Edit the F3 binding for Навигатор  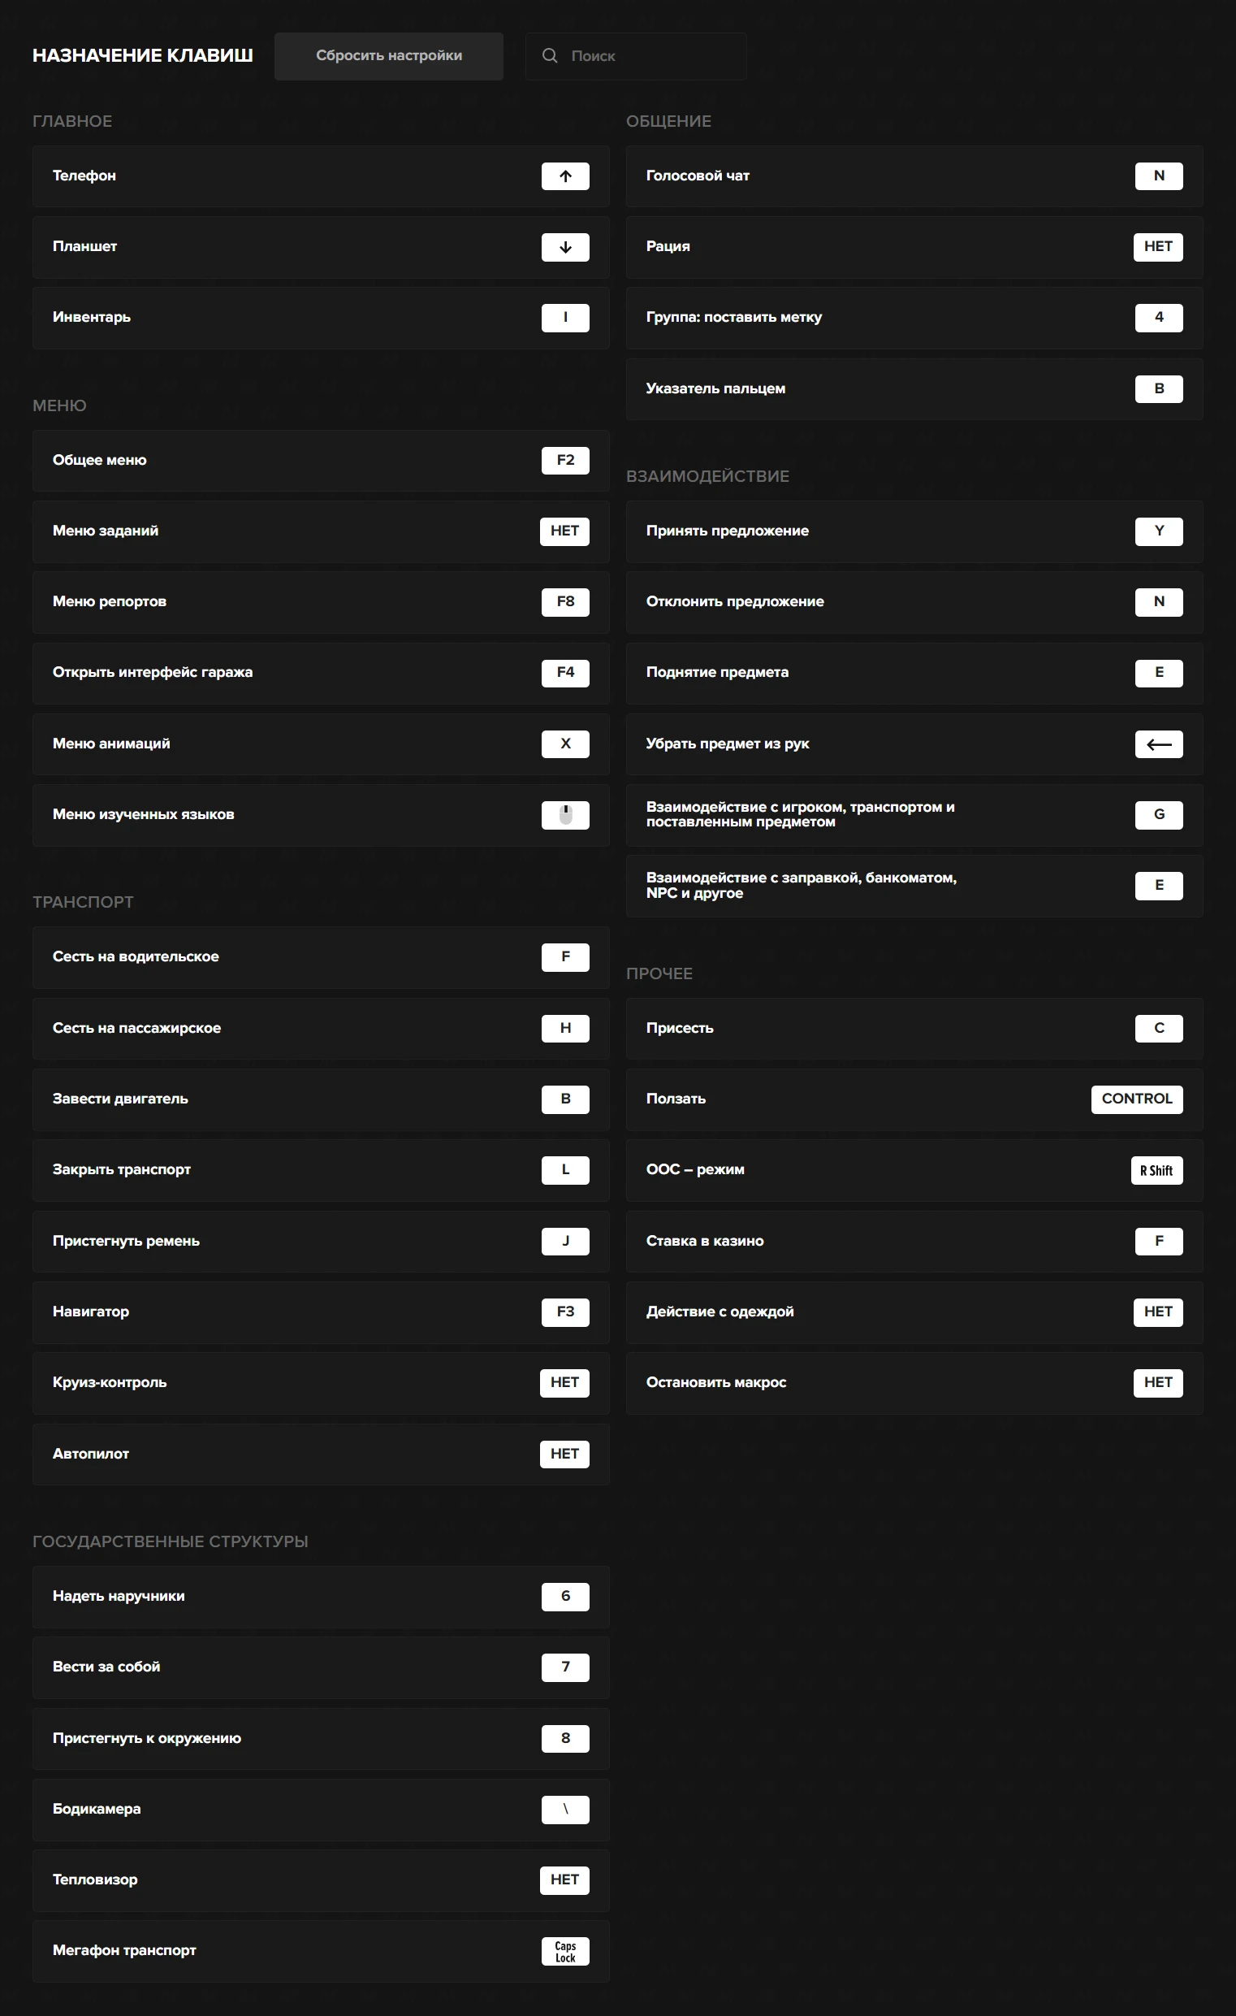tap(565, 1311)
